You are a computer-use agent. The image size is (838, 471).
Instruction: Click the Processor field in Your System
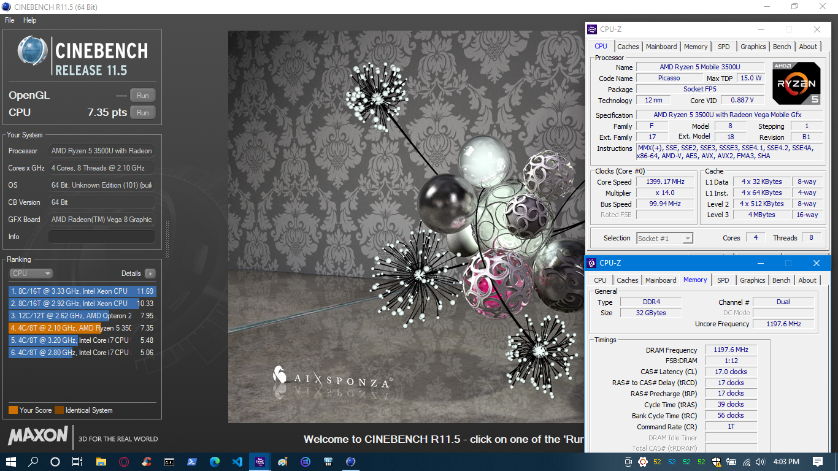tap(102, 151)
